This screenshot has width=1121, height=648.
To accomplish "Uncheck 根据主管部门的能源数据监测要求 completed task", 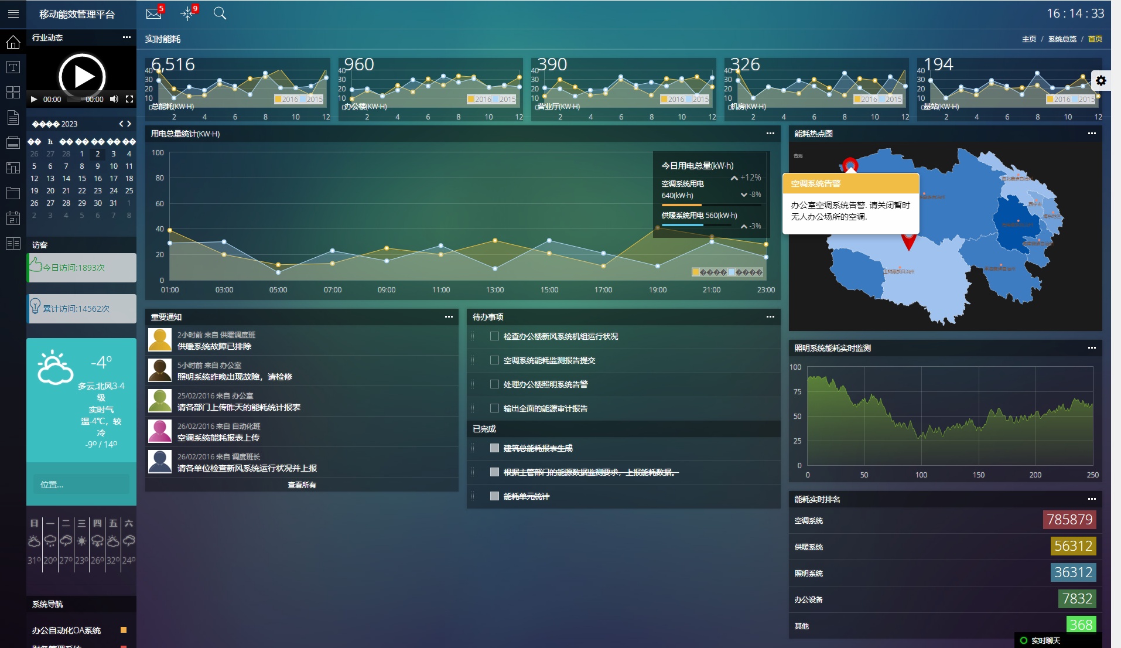I will (494, 472).
